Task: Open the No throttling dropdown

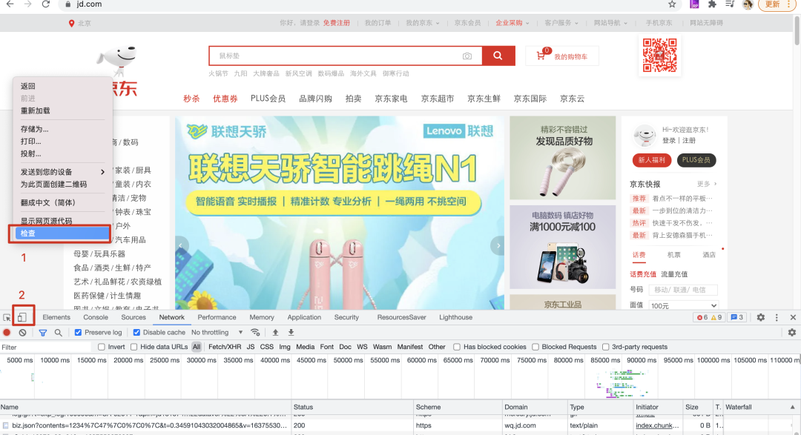Action: tap(217, 333)
